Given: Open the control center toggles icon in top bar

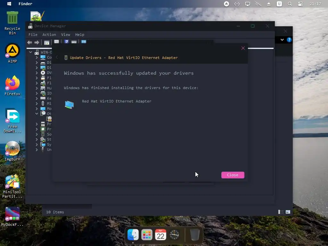Looking at the screenshot, I should point(300,4).
